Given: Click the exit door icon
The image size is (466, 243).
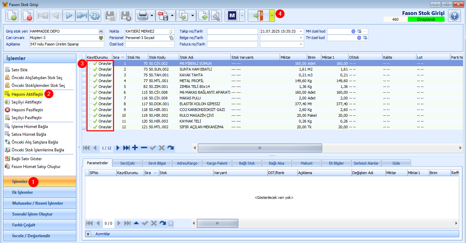Looking at the screenshot, I should click(x=259, y=16).
